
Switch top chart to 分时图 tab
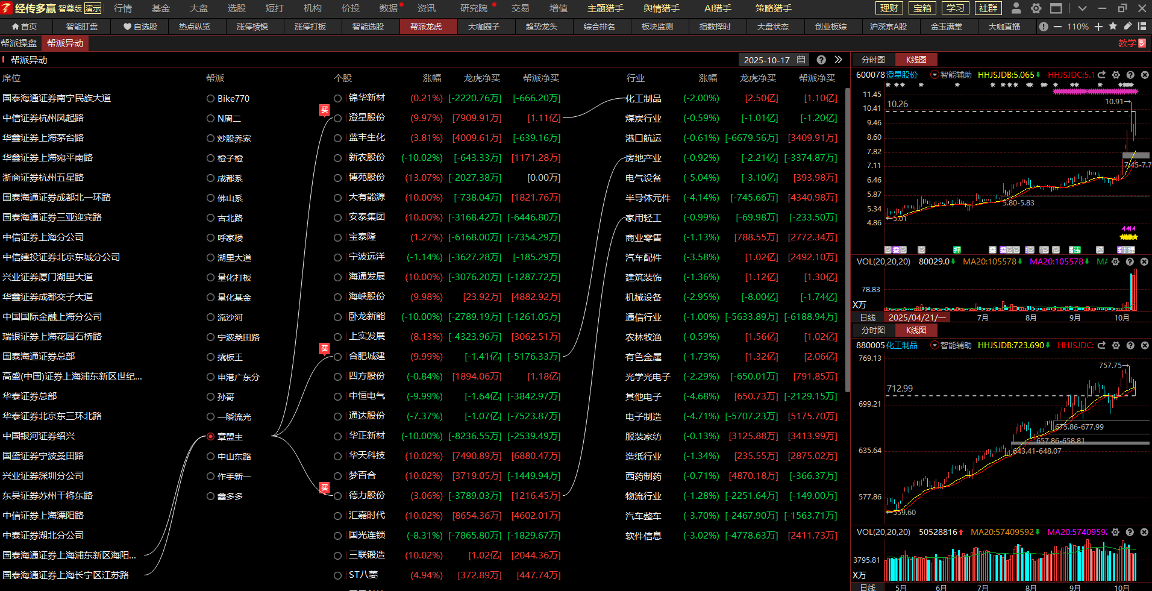(x=873, y=60)
